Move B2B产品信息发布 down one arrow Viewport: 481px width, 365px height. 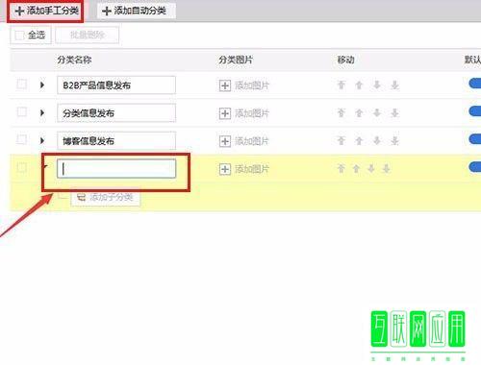click(377, 85)
